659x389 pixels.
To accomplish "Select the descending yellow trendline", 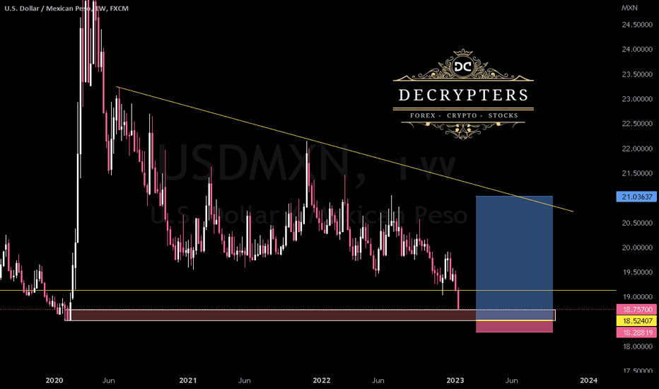I will point(344,149).
